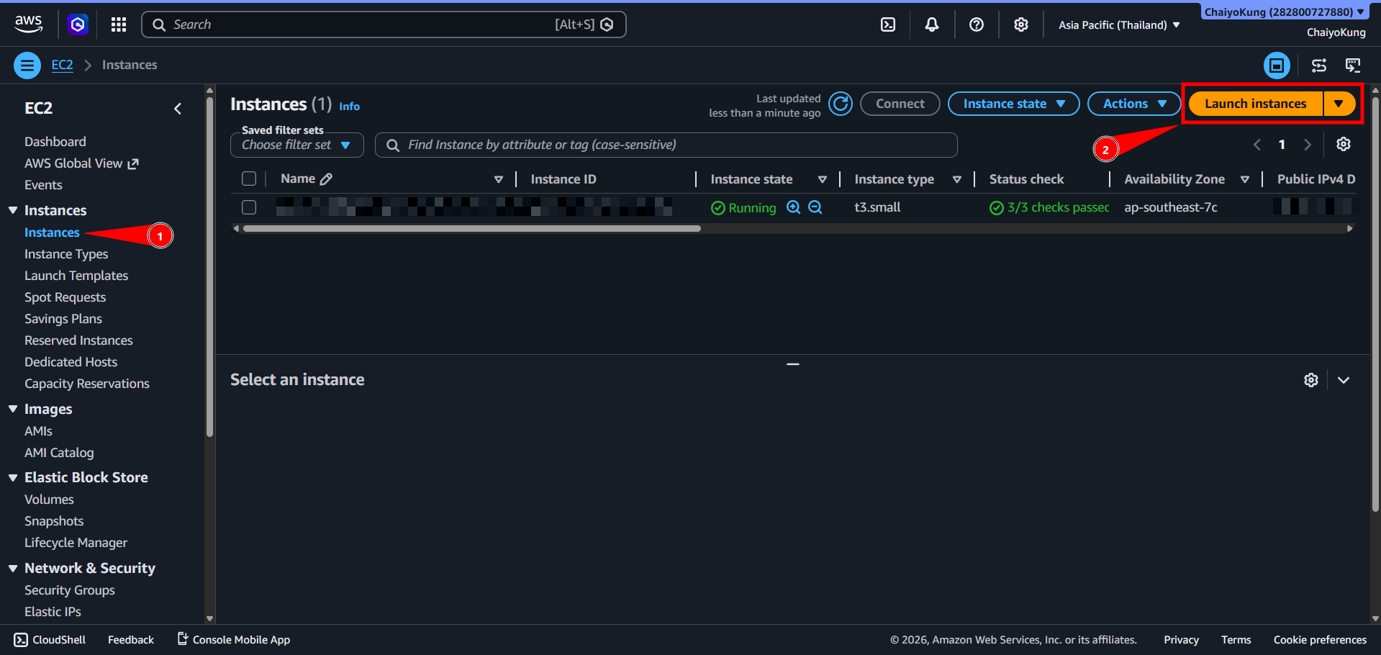Image resolution: width=1381 pixels, height=655 pixels.
Task: Open the notifications bell
Action: [932, 24]
